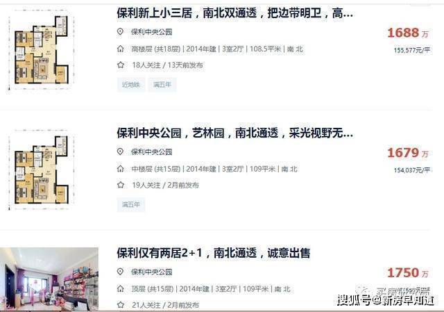Open listing titled 保利仅有两居2+1

pyautogui.click(x=214, y=253)
